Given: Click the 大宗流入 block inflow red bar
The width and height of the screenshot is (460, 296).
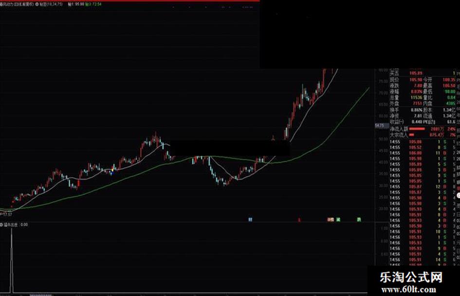Looking at the screenshot, I should coord(412,135).
